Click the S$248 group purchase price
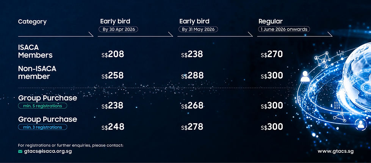The image size is (371, 163). point(113,127)
